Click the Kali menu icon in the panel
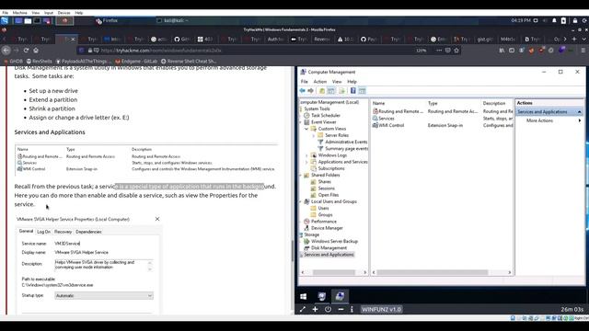This screenshot has width=589, height=331. pyautogui.click(x=4, y=20)
